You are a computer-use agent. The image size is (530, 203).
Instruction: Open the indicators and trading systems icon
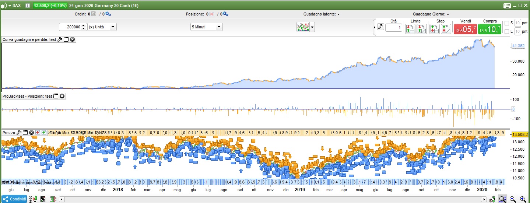pos(303,27)
